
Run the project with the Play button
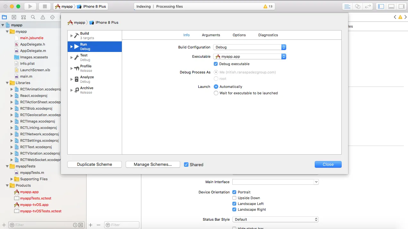click(x=30, y=6)
